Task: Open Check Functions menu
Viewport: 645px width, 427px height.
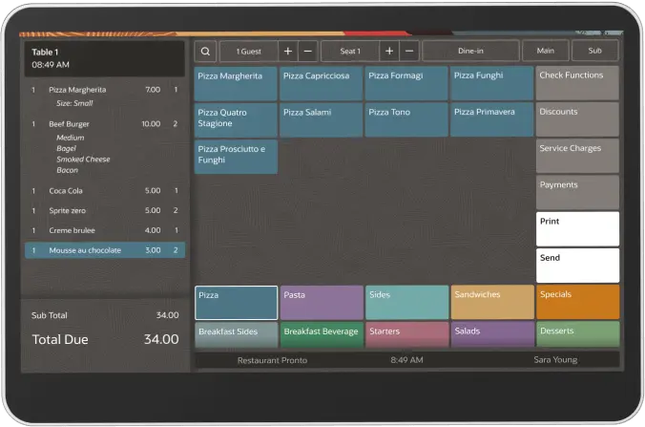Action: [576, 83]
